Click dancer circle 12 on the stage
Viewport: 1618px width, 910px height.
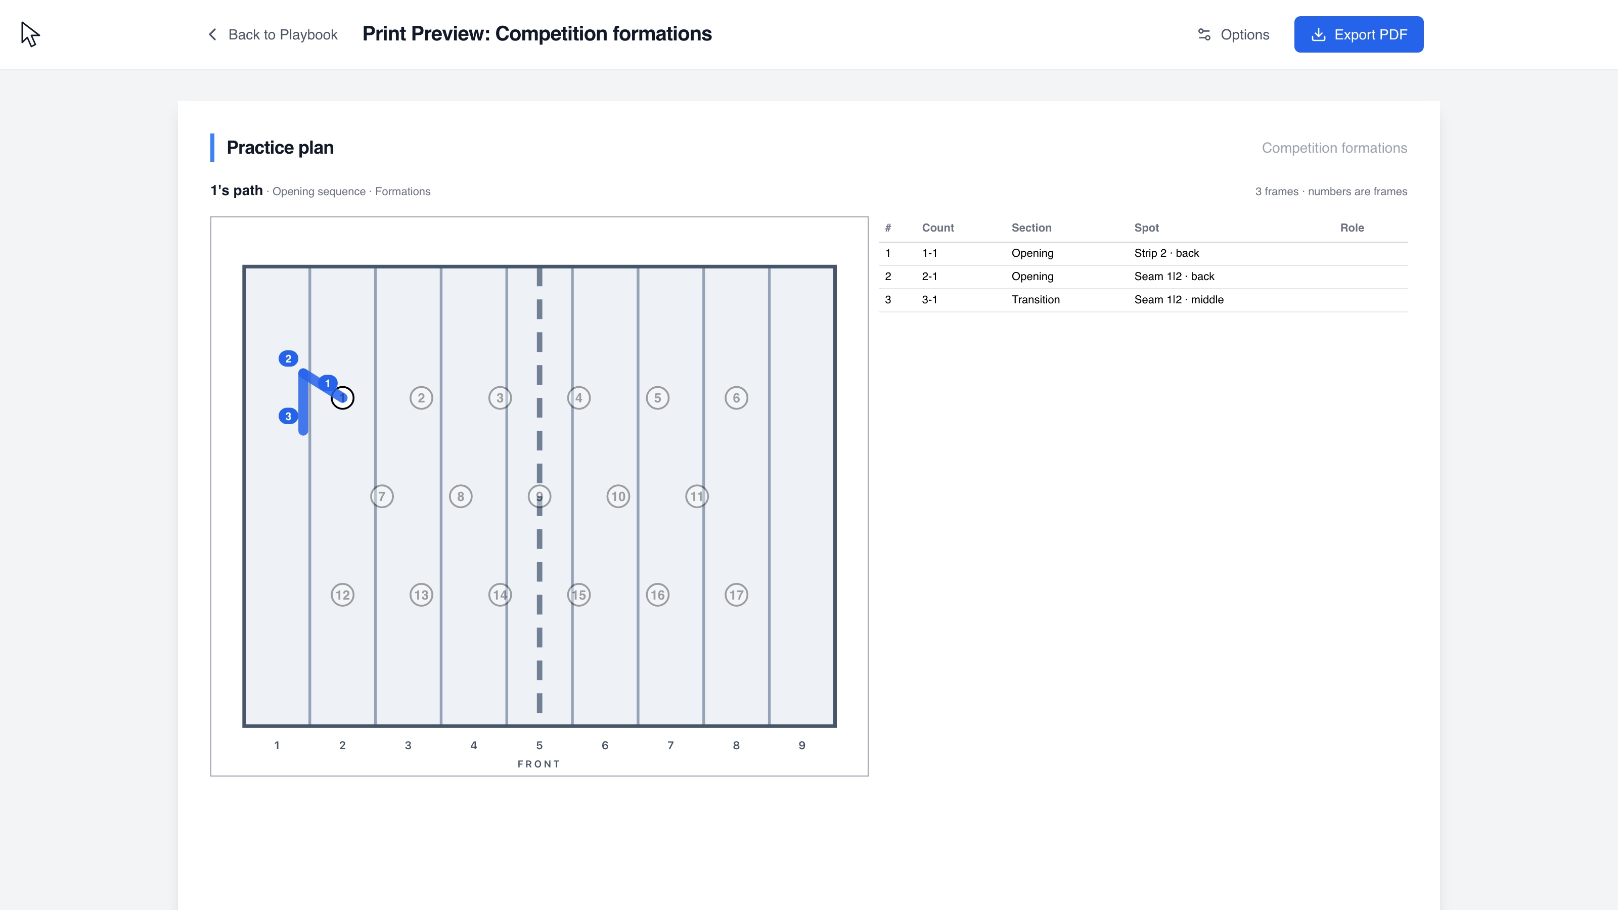coord(342,595)
